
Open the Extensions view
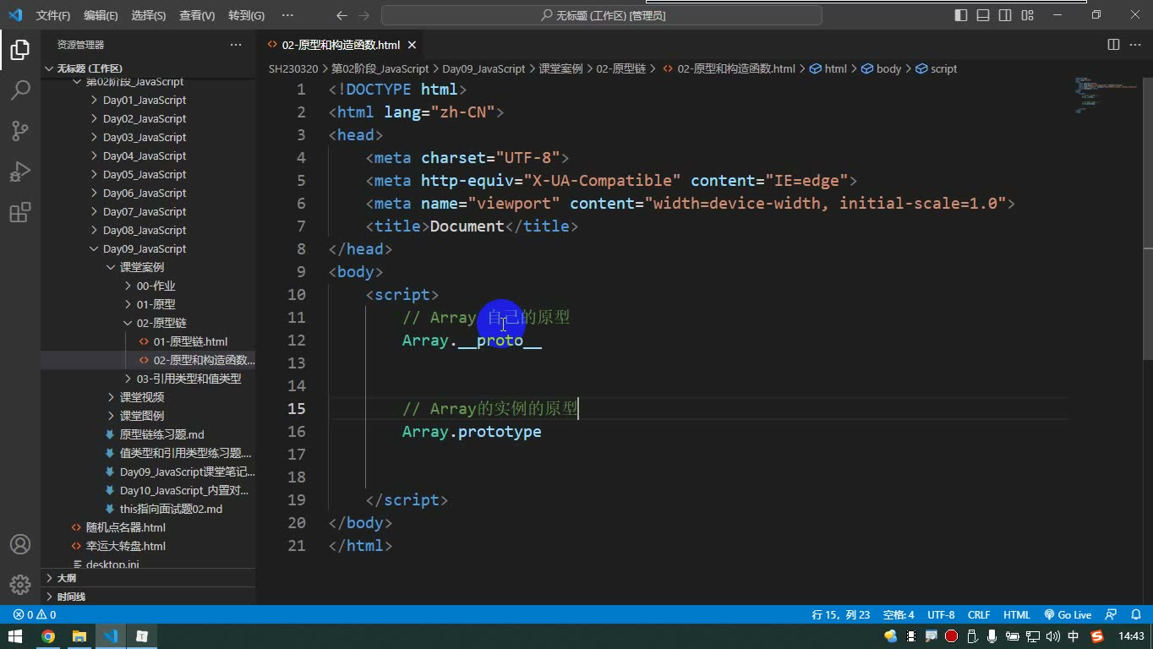[x=20, y=211]
